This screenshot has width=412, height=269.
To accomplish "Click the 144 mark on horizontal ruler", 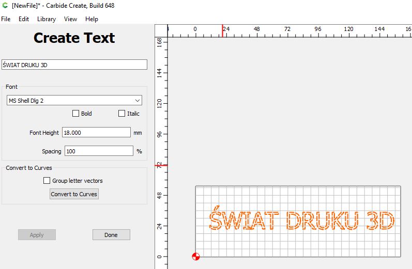I will click(x=379, y=29).
